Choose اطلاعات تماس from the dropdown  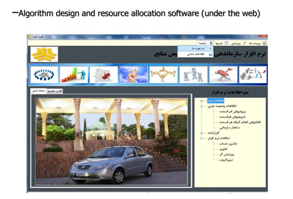tap(195, 54)
